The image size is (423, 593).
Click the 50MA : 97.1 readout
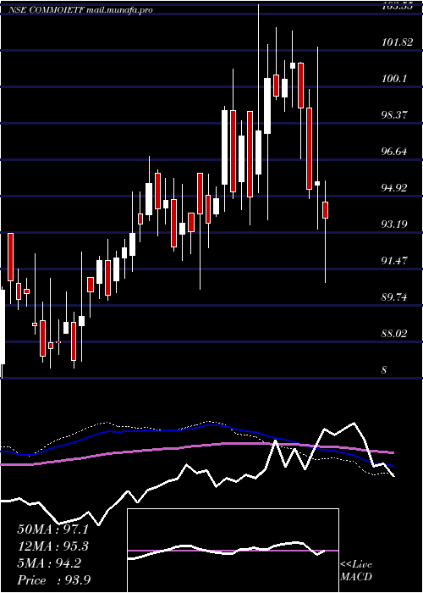pos(52,529)
